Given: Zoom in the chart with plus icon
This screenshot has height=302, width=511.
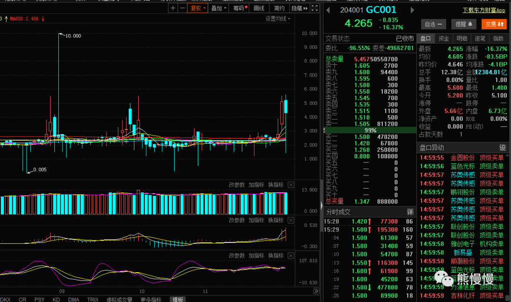Looking at the screenshot, I should click(173, 8).
